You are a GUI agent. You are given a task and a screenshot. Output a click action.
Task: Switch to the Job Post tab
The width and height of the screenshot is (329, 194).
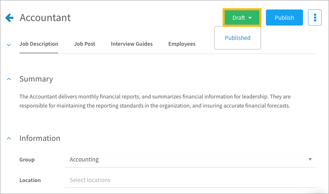85,44
